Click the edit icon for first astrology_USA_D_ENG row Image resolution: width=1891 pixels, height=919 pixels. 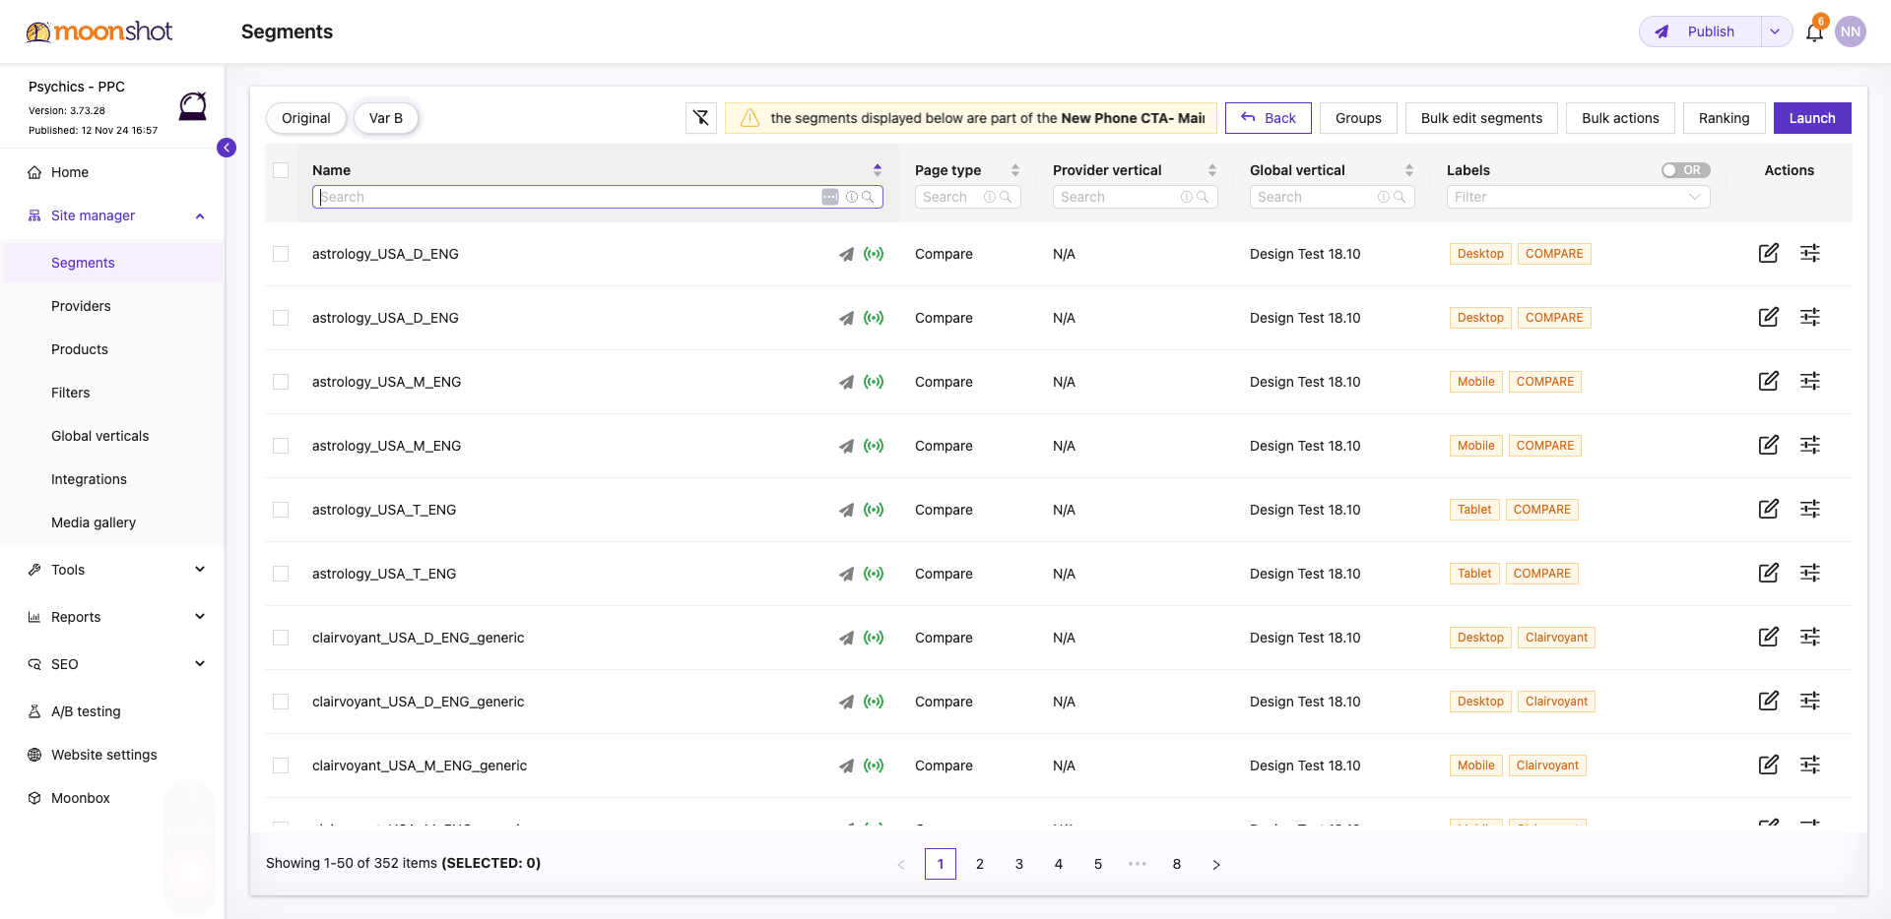click(x=1769, y=253)
